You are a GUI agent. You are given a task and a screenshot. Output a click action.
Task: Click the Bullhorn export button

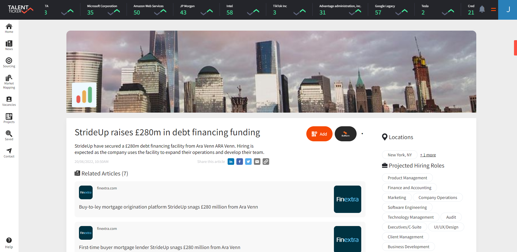click(x=346, y=134)
